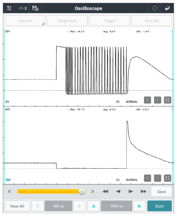Click the fast rewind button
This screenshot has width=177, height=216.
pyautogui.click(x=105, y=191)
